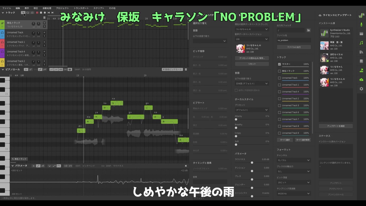Collapse the ピアノロール panel chevron
The height and width of the screenshot is (206, 366).
3,70
